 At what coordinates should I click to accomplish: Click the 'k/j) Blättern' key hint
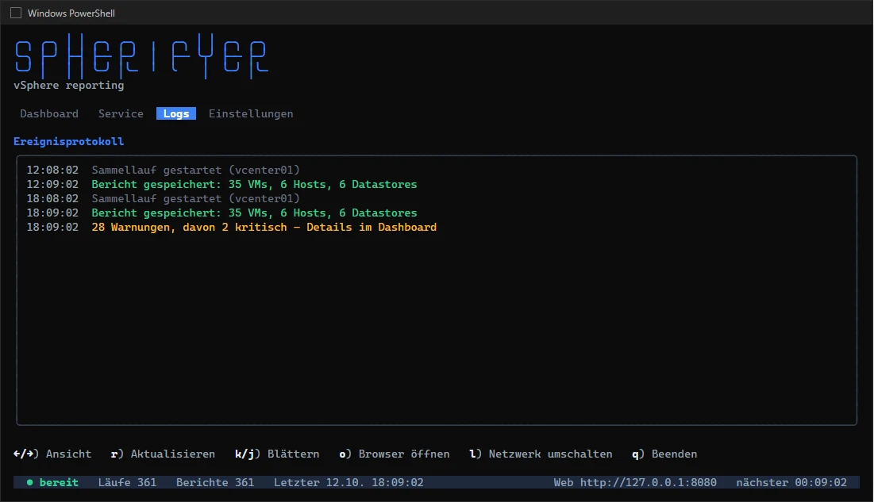[277, 454]
